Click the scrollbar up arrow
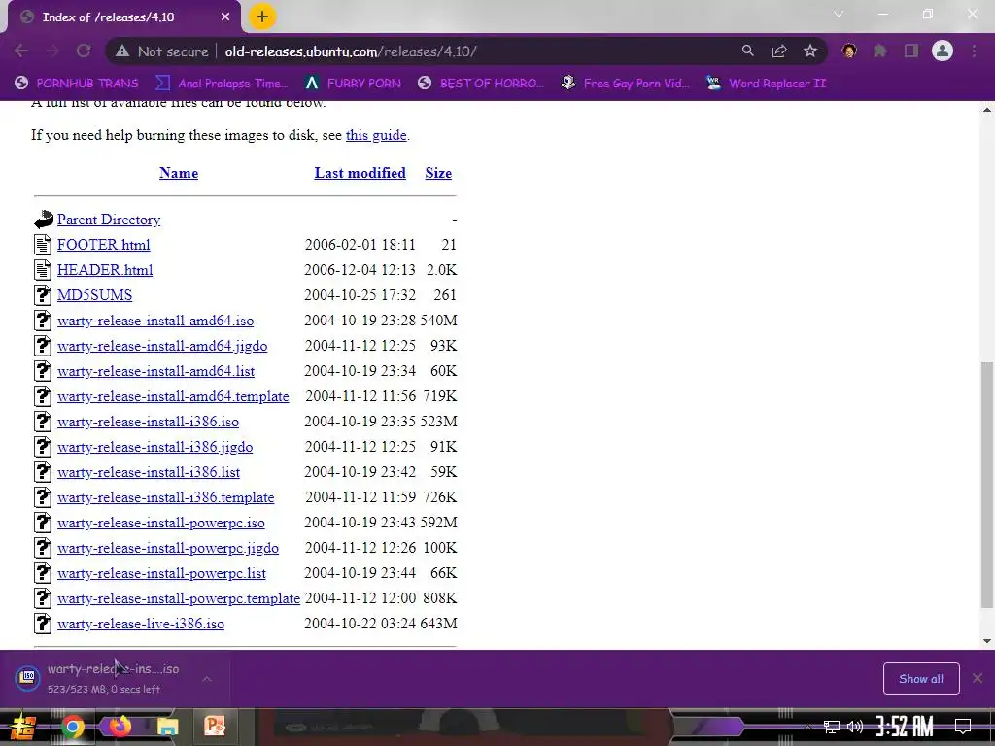This screenshot has height=746, width=995. (987, 110)
